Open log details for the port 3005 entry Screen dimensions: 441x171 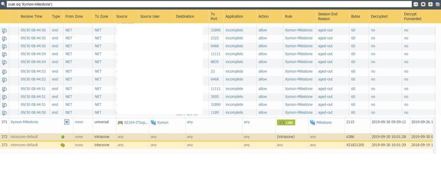pyautogui.click(x=4, y=97)
